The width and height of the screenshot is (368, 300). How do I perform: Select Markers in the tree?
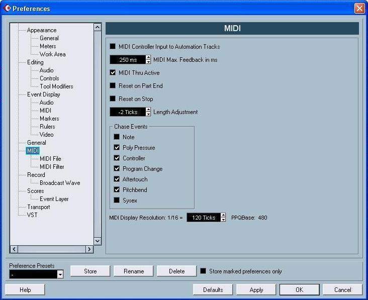tap(49, 119)
